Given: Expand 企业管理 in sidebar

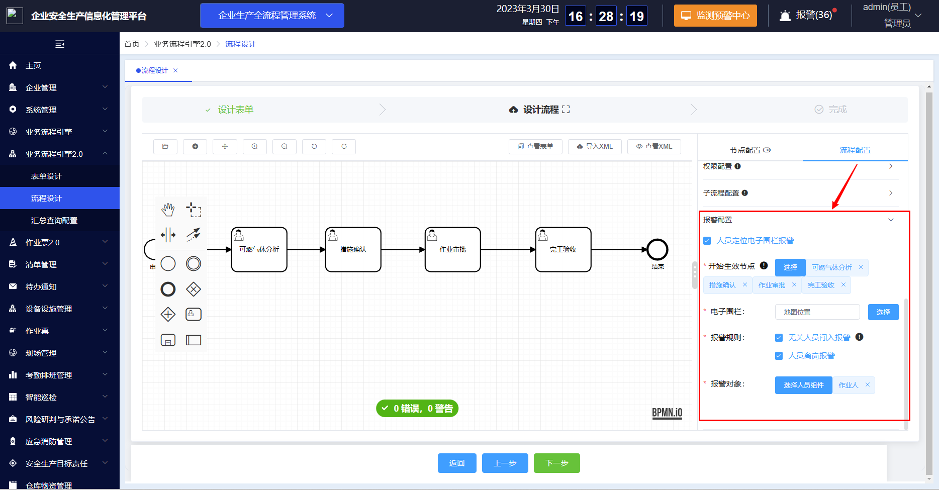Looking at the screenshot, I should [x=60, y=87].
